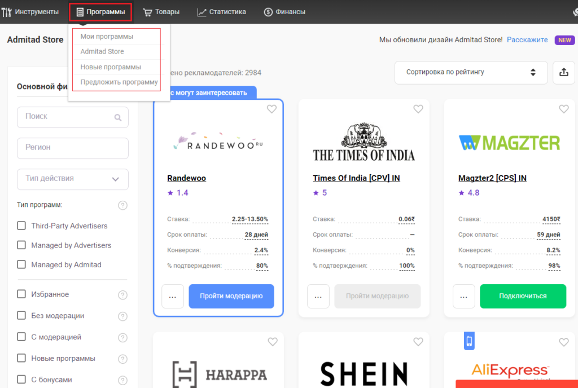578x388 pixels.
Task: Click the Randewoo logo image
Action: click(x=218, y=142)
